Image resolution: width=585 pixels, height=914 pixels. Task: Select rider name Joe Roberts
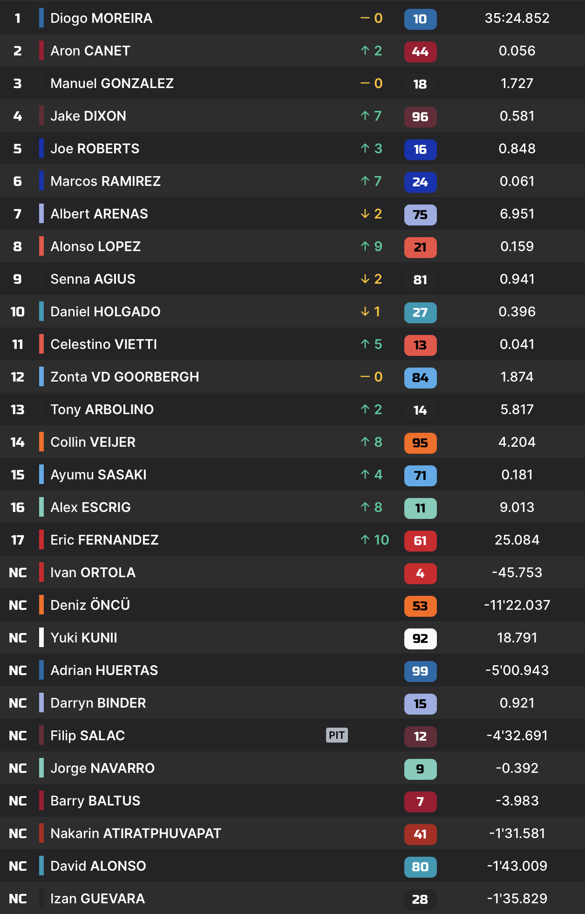pos(95,149)
